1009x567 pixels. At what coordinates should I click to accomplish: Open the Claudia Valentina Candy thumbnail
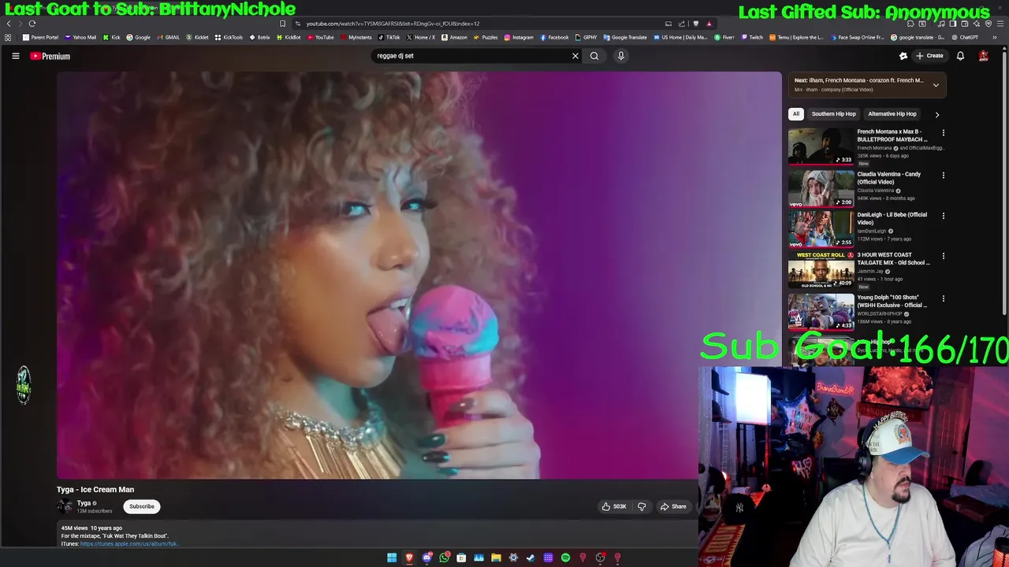821,189
